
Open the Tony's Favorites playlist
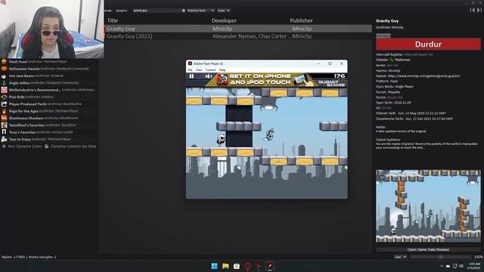pos(49,132)
